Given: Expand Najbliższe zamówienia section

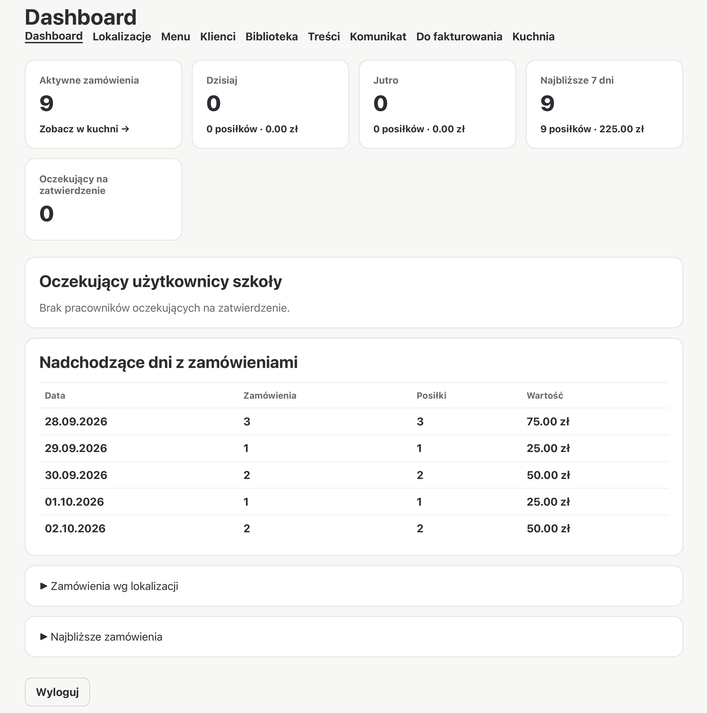Looking at the screenshot, I should (x=101, y=636).
